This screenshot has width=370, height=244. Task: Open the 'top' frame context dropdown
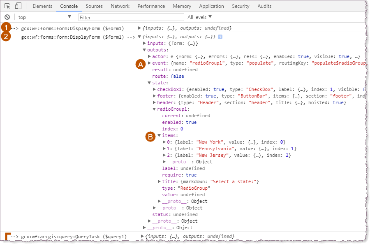pyautogui.click(x=44, y=17)
